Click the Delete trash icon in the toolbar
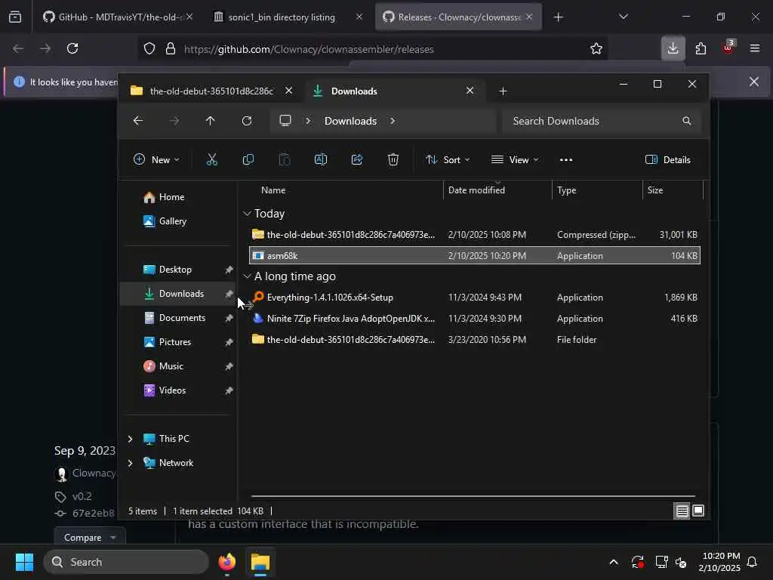This screenshot has width=773, height=580. point(393,159)
